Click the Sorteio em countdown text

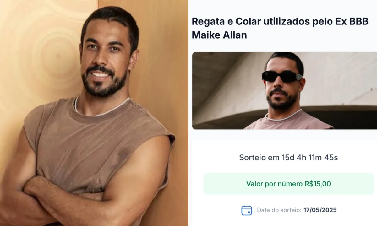[x=288, y=158]
